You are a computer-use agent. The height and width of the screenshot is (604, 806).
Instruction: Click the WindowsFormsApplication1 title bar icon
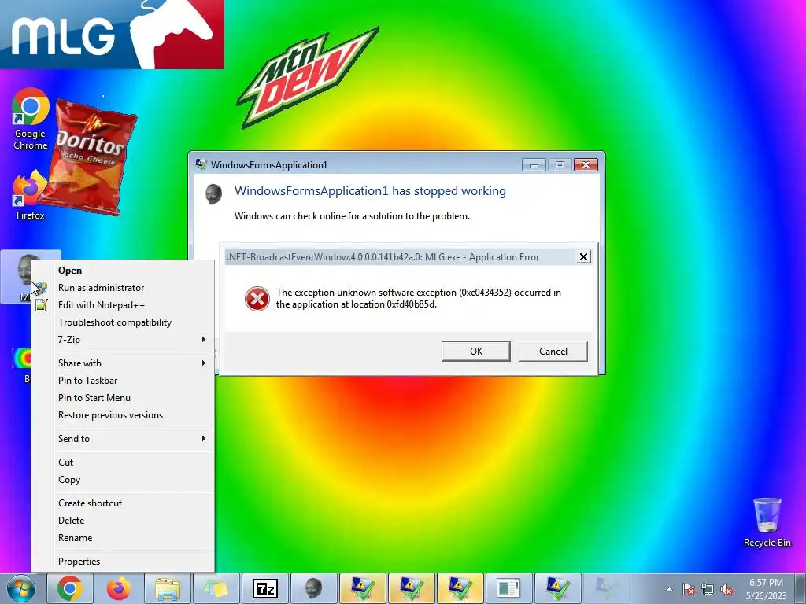tap(201, 164)
